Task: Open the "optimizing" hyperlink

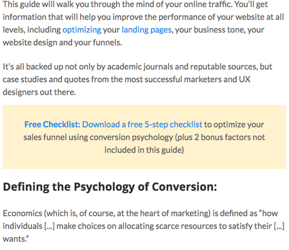Action: [82, 30]
